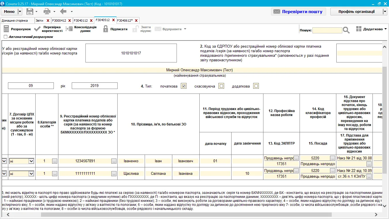Click the month field showing 09
Viewport: 389px width, 219px height.
(x=31, y=86)
